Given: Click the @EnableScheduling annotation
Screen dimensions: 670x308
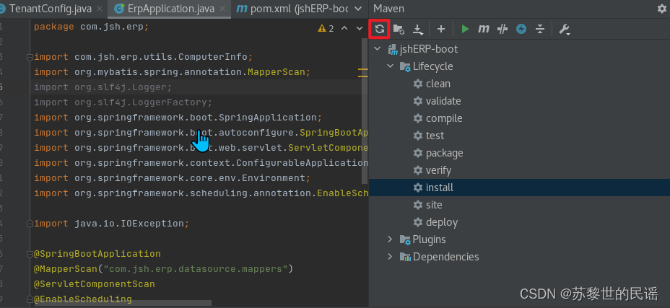Looking at the screenshot, I should click(83, 299).
